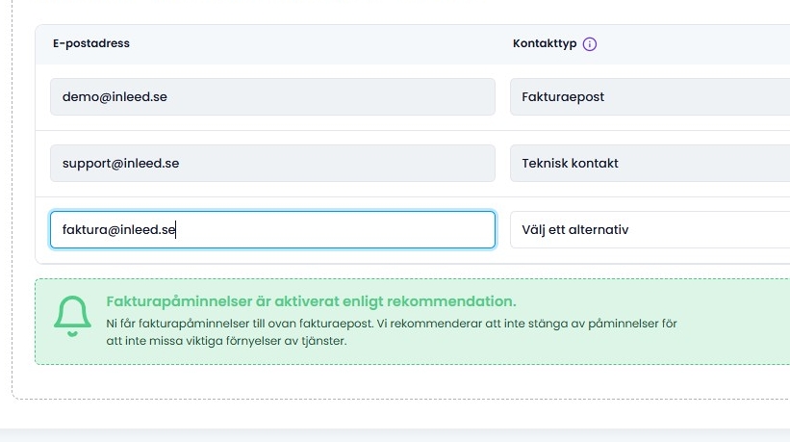Click into the support@inleed.se email field
This screenshot has width=790, height=442.
[272, 164]
